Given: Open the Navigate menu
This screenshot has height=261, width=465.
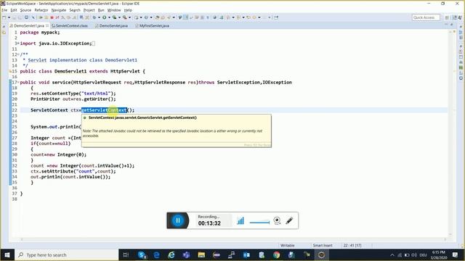Looking at the screenshot, I should [59, 10].
